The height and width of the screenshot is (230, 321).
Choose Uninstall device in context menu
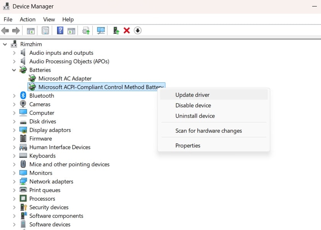pos(214,116)
